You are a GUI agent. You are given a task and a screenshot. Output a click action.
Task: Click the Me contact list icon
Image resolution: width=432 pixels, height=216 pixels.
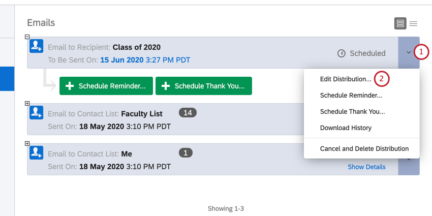[x=37, y=153]
